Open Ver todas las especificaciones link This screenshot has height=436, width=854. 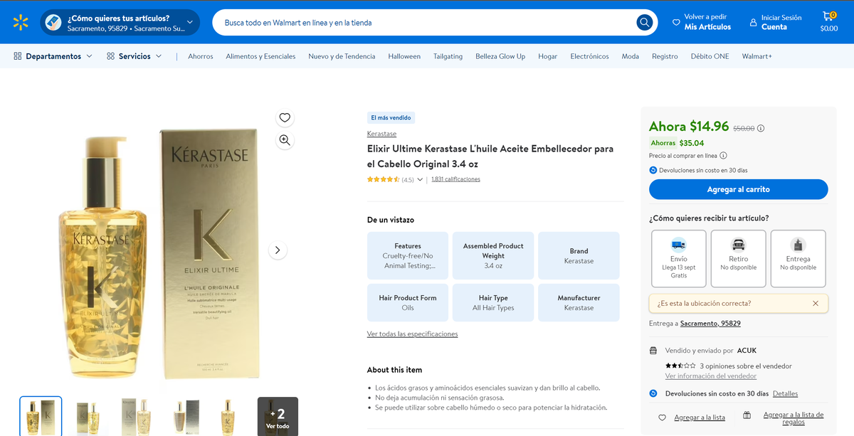tap(412, 334)
